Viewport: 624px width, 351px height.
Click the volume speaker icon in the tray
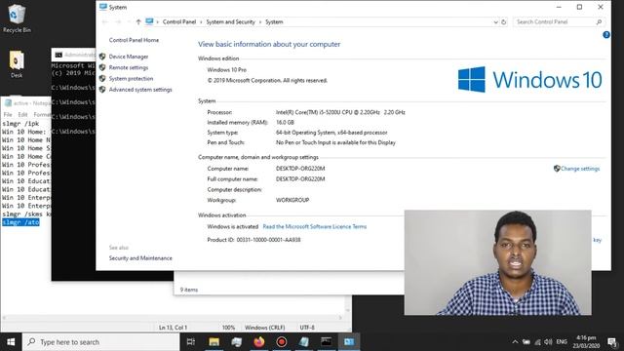(x=548, y=342)
